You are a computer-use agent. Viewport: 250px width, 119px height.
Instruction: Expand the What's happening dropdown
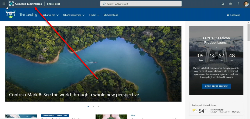[74, 15]
